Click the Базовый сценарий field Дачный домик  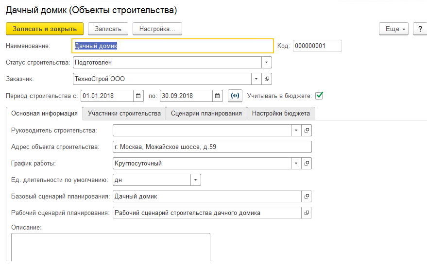point(207,196)
